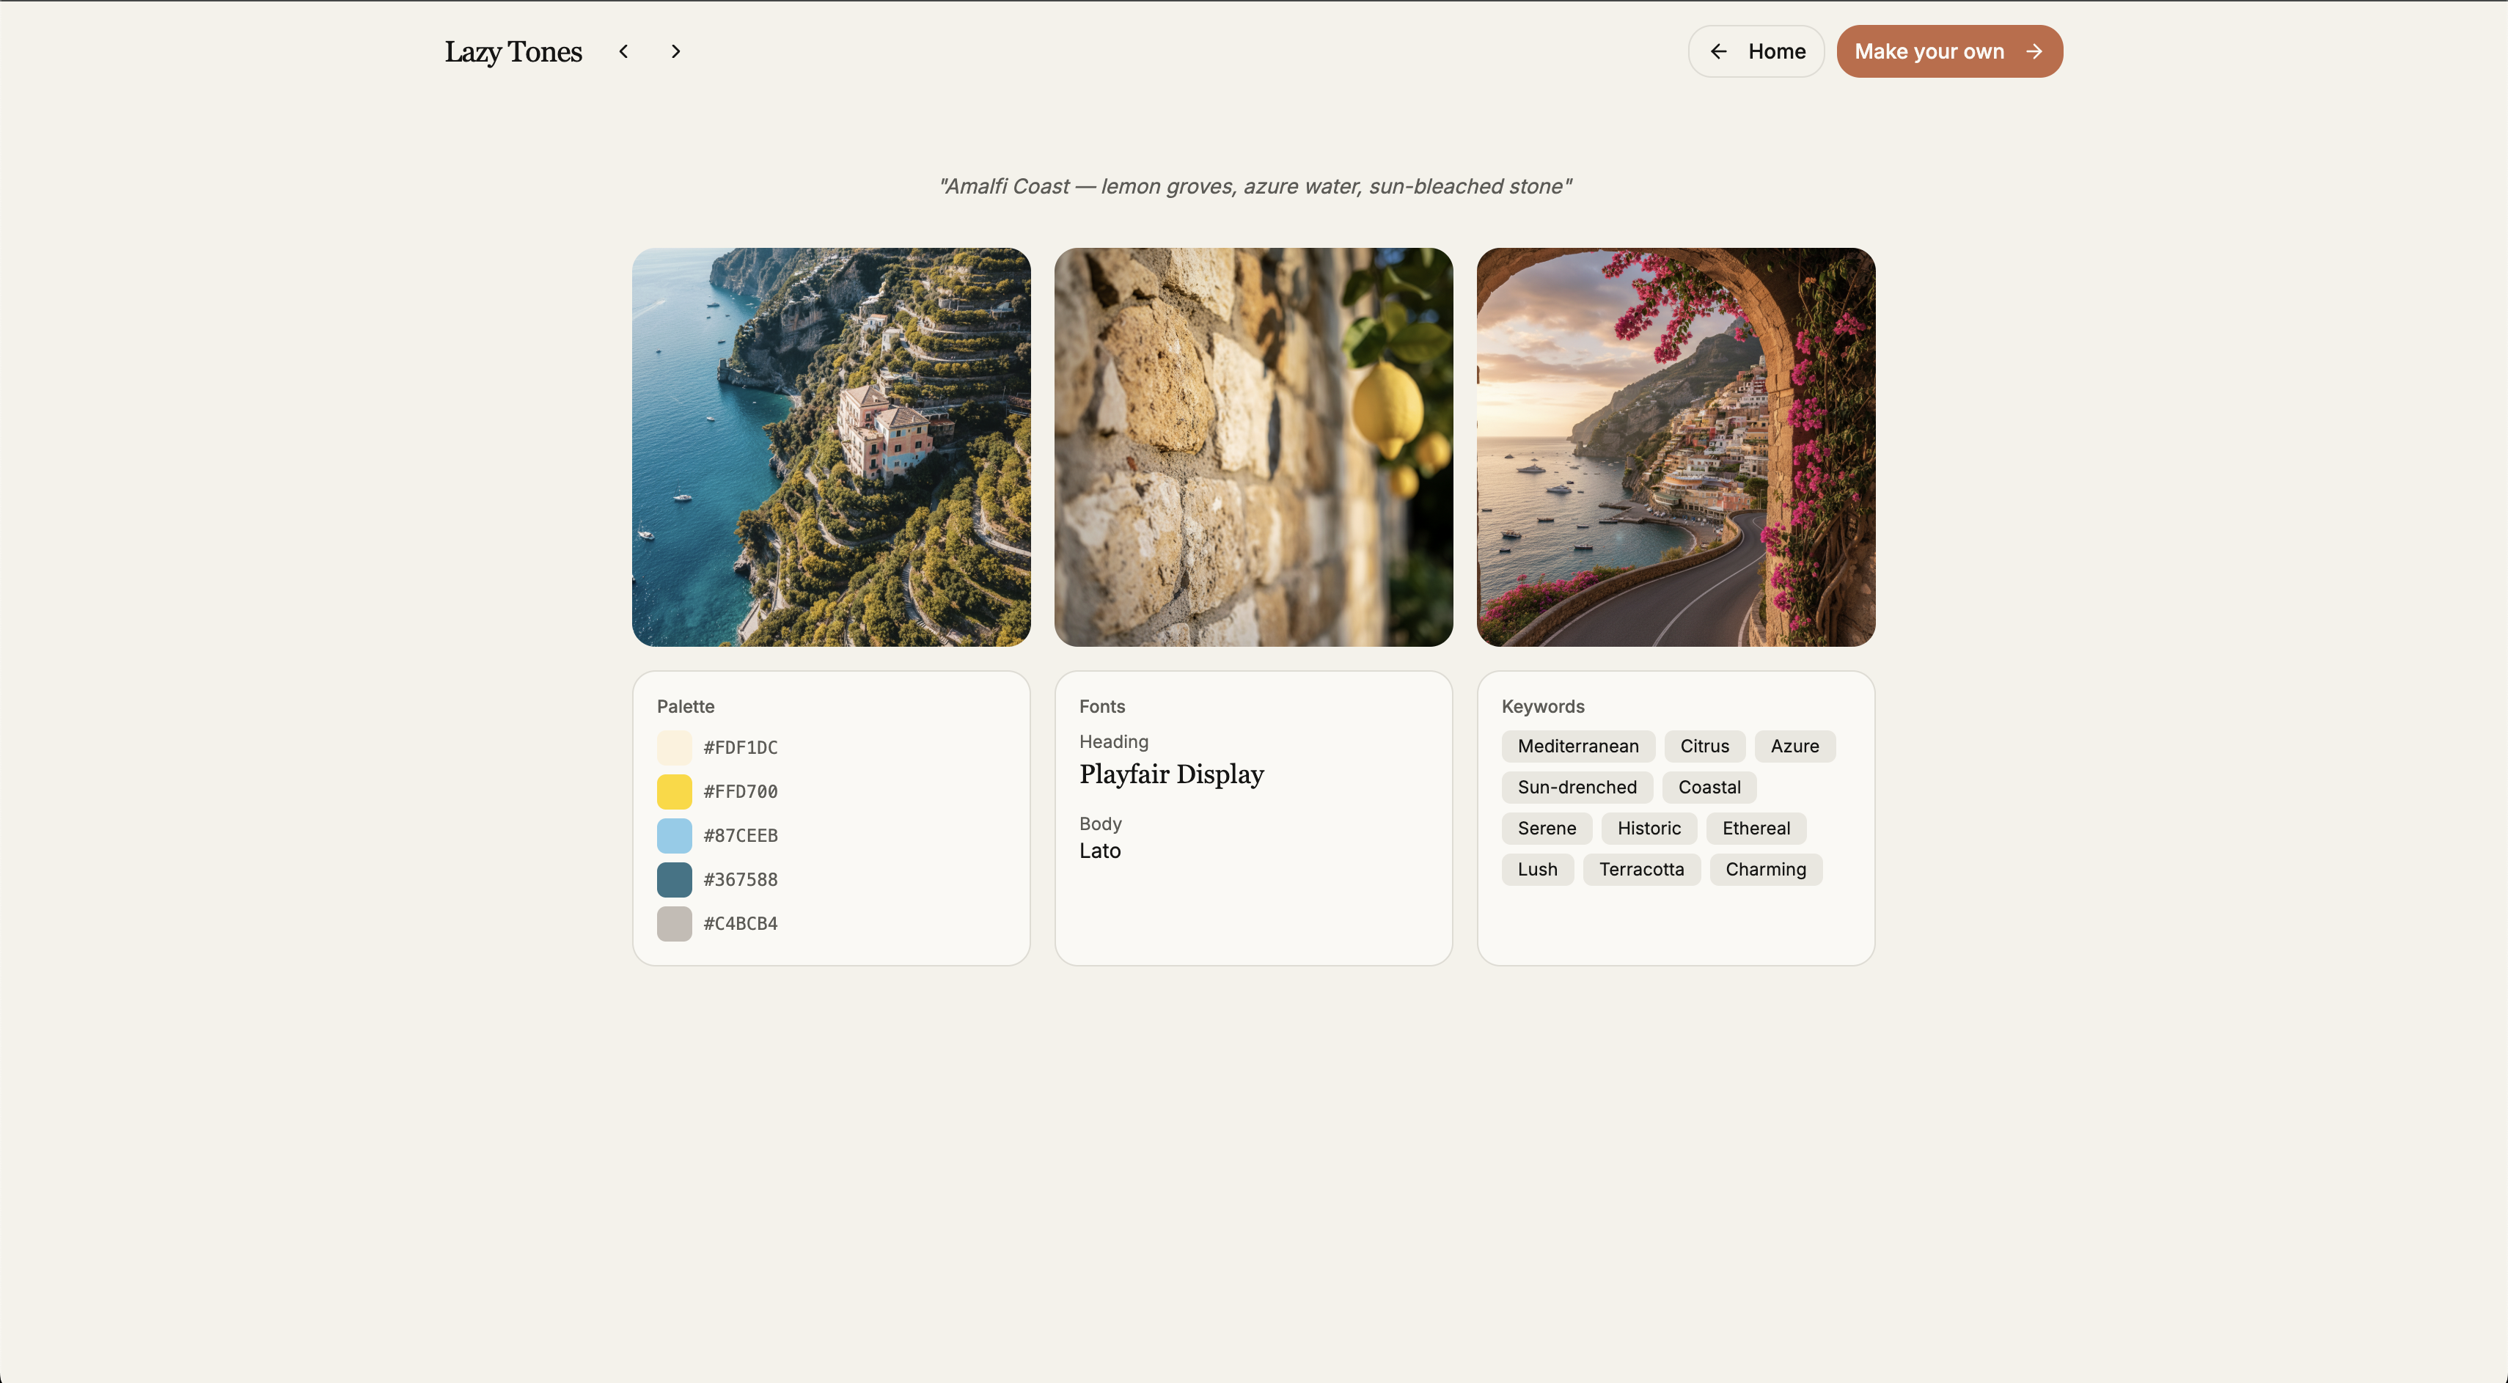Image resolution: width=2508 pixels, height=1383 pixels.
Task: Click the Playfair Display heading font name
Action: click(x=1171, y=774)
